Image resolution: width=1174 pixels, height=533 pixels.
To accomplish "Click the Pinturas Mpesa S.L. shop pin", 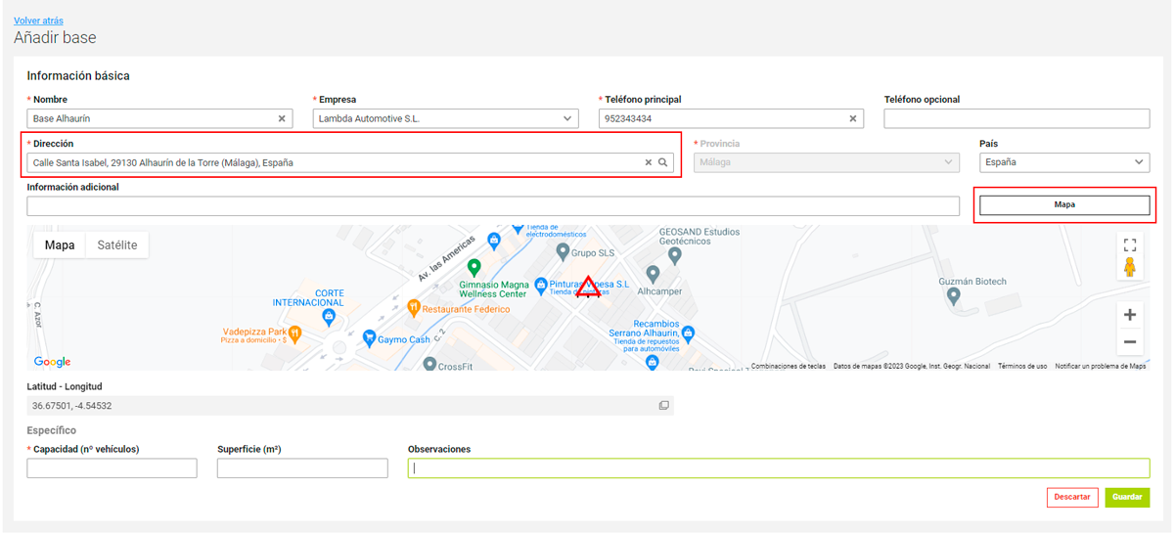I will click(x=540, y=285).
